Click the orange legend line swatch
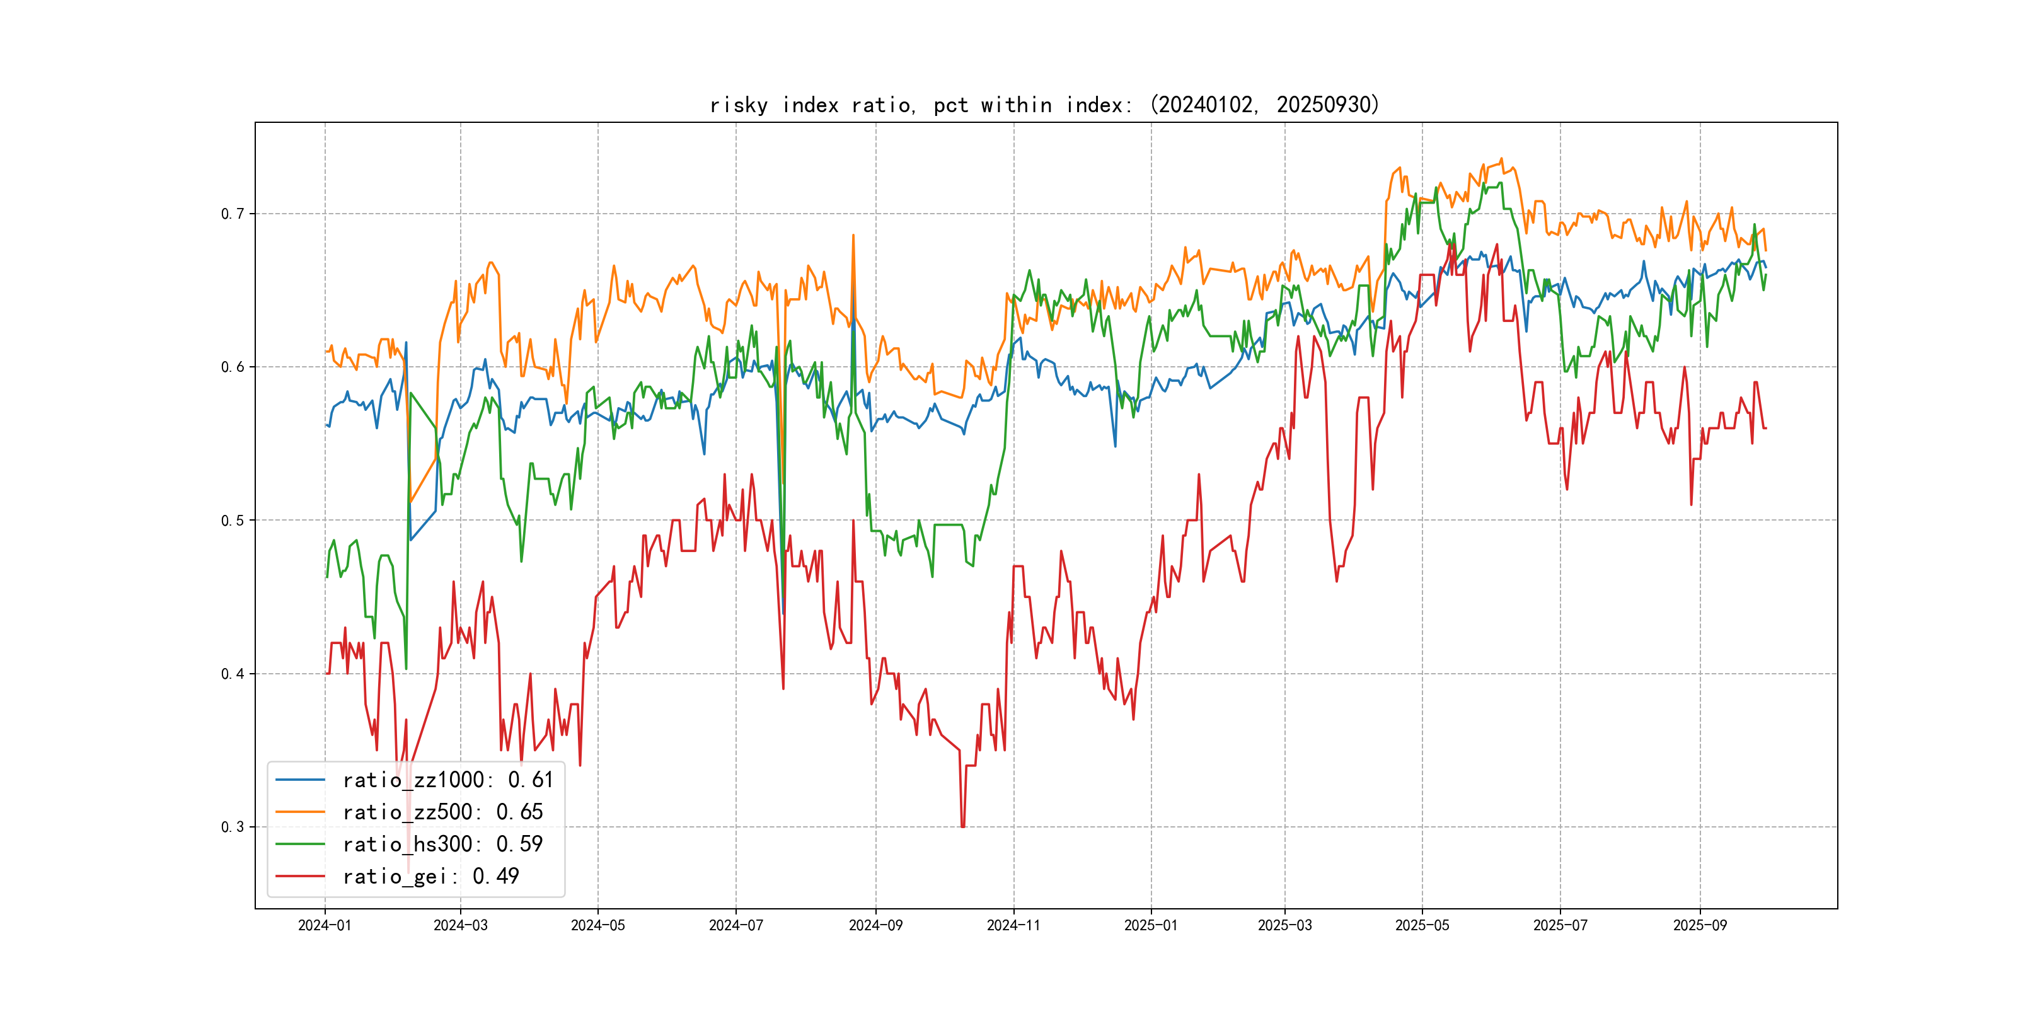The image size is (2042, 1021). point(299,812)
